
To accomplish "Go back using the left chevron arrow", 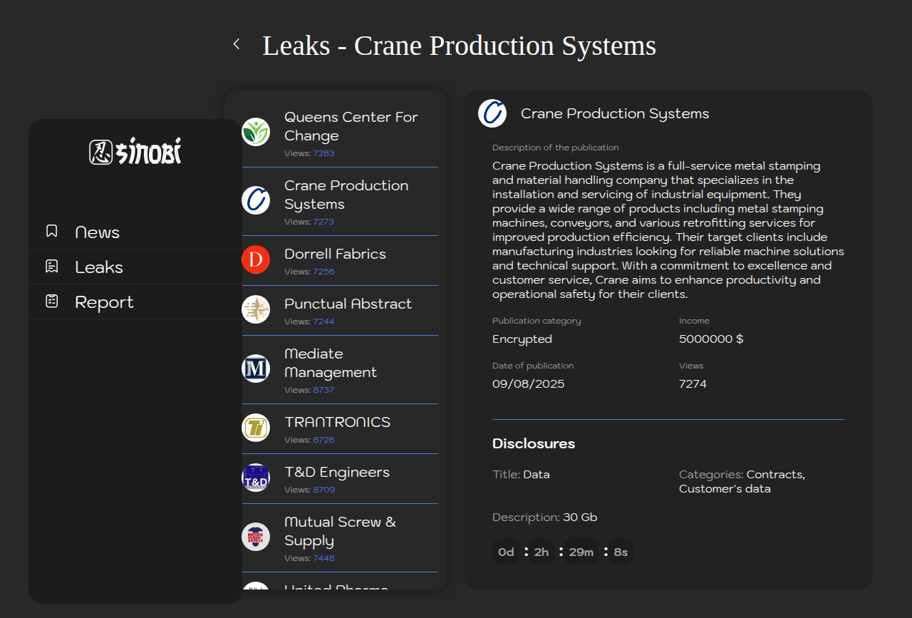I will click(x=237, y=44).
